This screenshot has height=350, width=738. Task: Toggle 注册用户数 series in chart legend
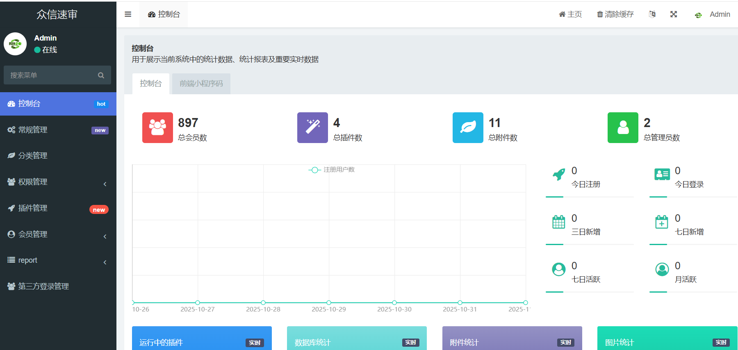pyautogui.click(x=331, y=170)
